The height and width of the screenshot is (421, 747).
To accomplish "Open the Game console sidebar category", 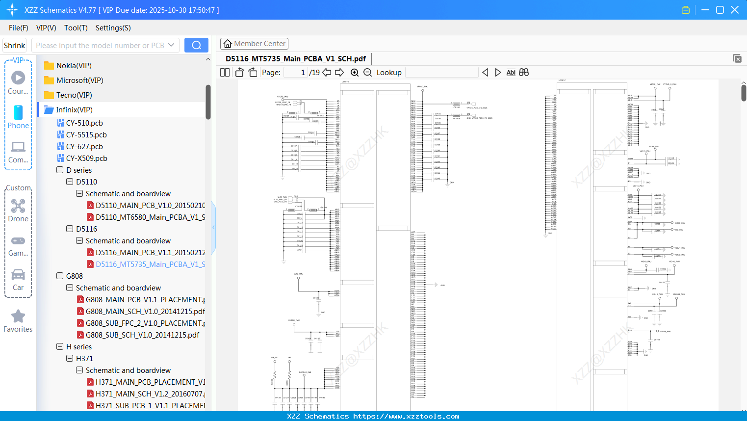I will pyautogui.click(x=18, y=245).
